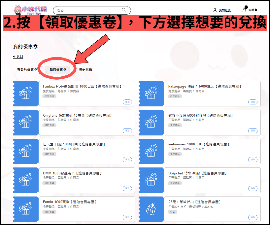270x225 pixels.
Task: Claim the 起點中文網 5000起點幣 coupon
Action: [x=253, y=131]
